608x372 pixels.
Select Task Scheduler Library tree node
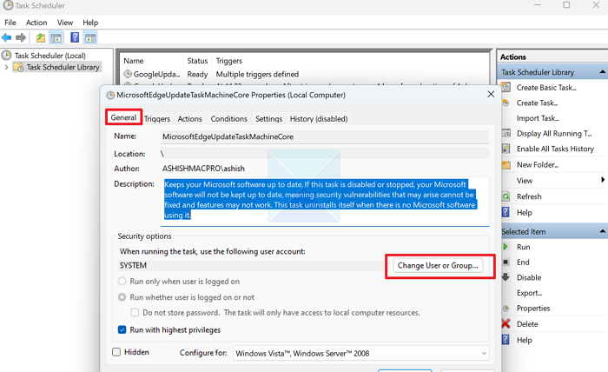[63, 67]
